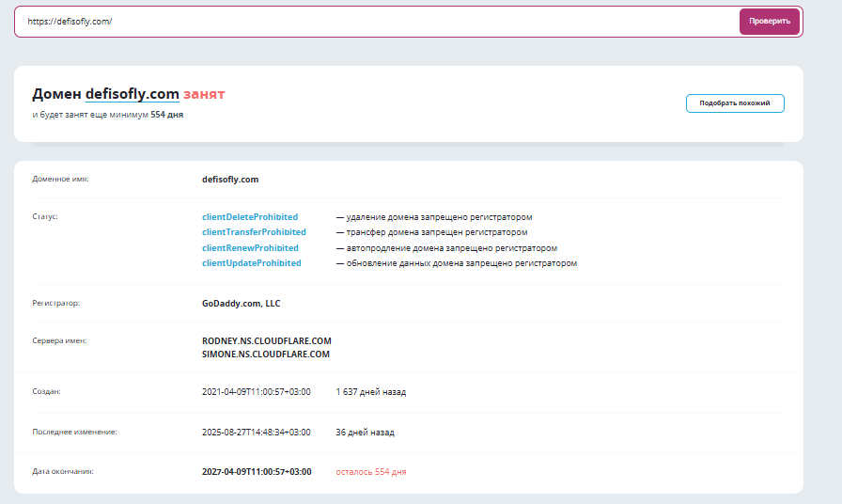Image resolution: width=842 pixels, height=504 pixels.
Task: Click the RODNEY.NS.CLOUDFLARE.COM name server
Action: (x=266, y=340)
